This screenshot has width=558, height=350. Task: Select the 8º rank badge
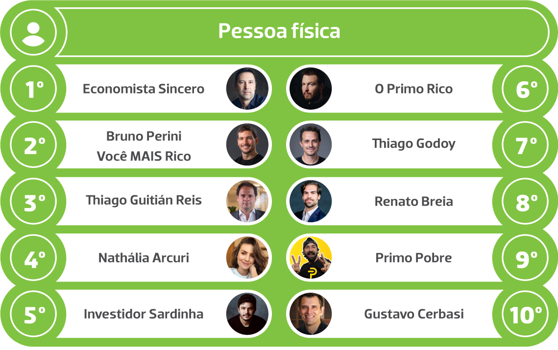[x=525, y=201]
